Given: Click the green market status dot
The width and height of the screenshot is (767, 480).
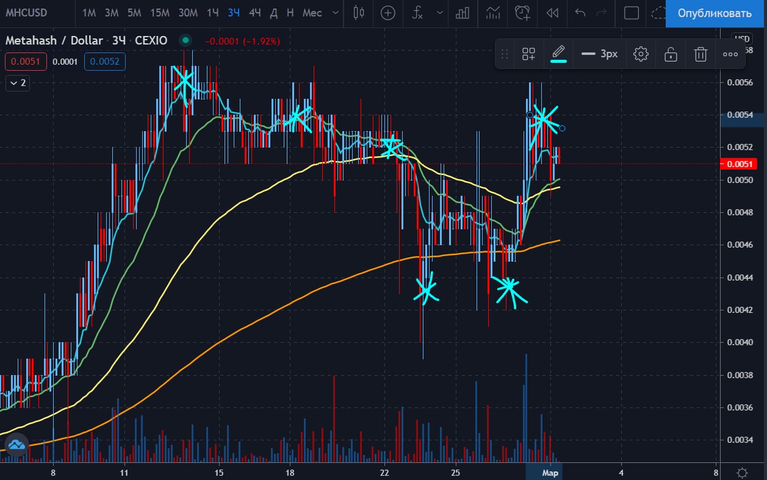Looking at the screenshot, I should coord(185,41).
